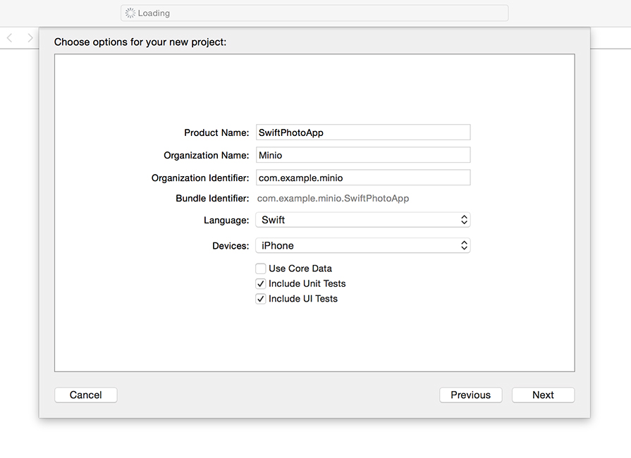Image resolution: width=631 pixels, height=458 pixels.
Task: Click the back navigation chevron
Action: 10,38
